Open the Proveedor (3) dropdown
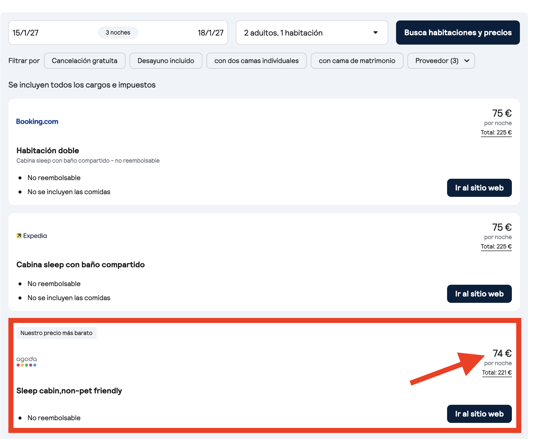 point(441,61)
